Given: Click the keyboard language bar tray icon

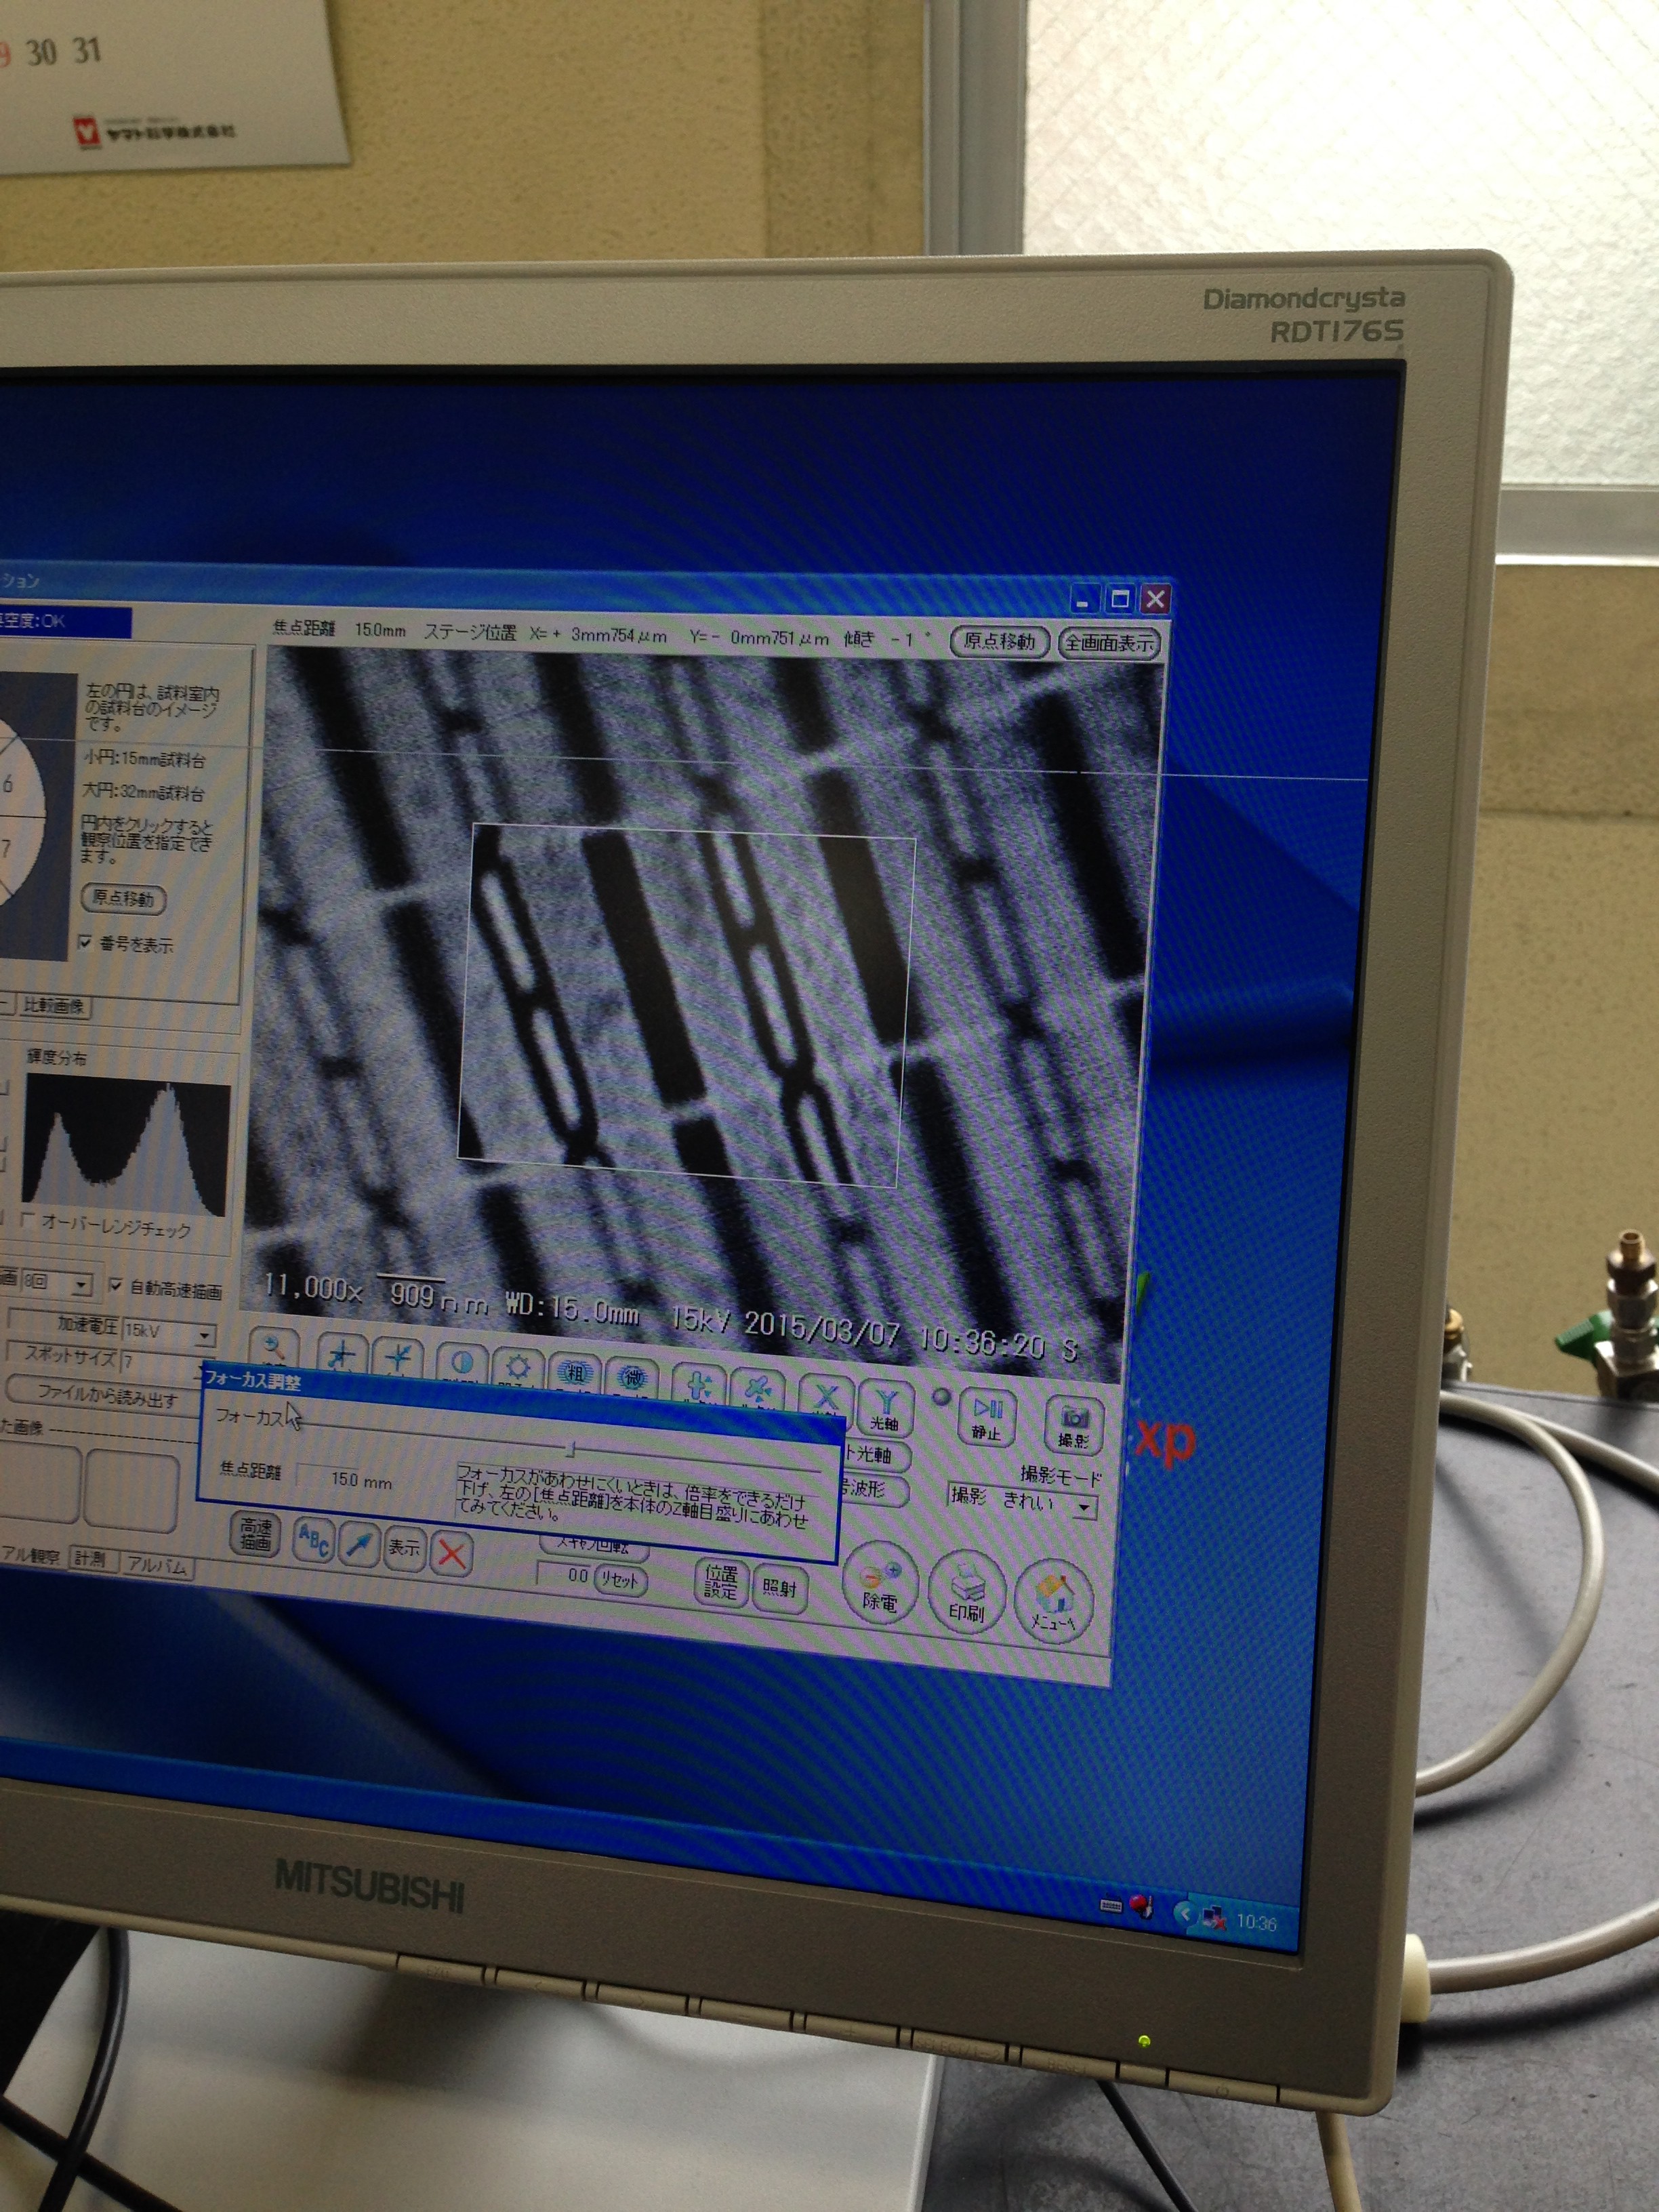Looking at the screenshot, I should point(1110,1905).
